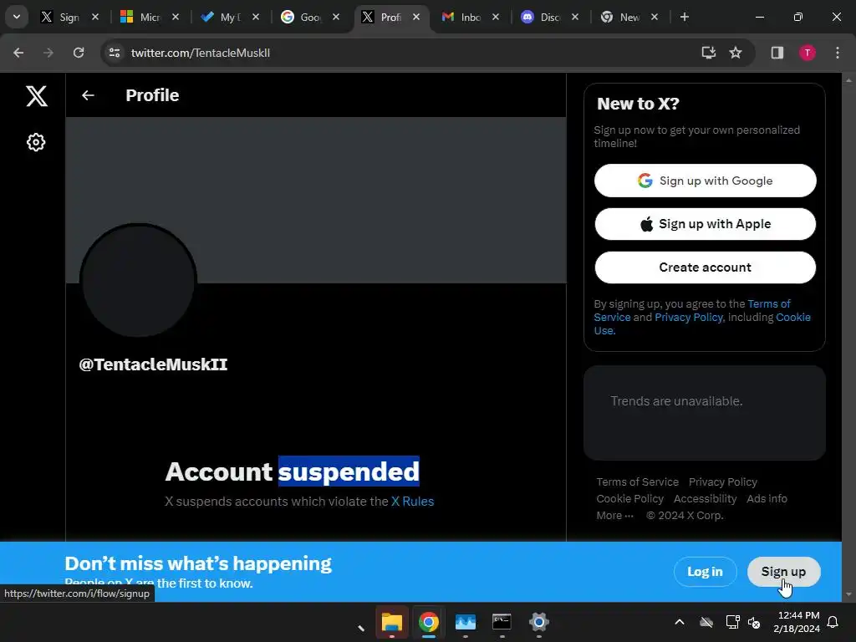Image resolution: width=856 pixels, height=642 pixels.
Task: Expand the footer More menu
Action: click(614, 515)
